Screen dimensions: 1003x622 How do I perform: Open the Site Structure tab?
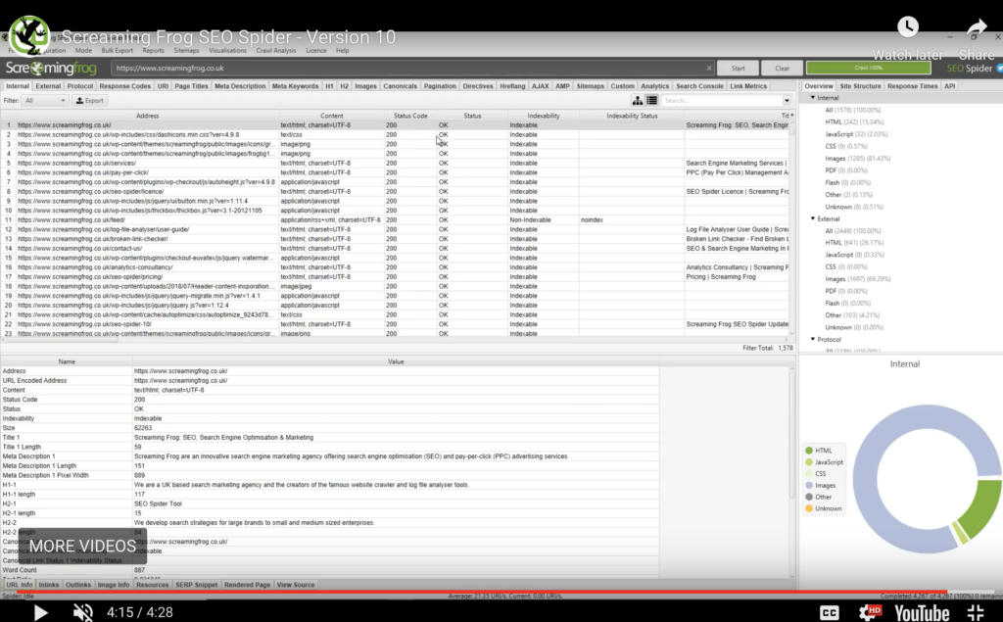[x=860, y=86]
